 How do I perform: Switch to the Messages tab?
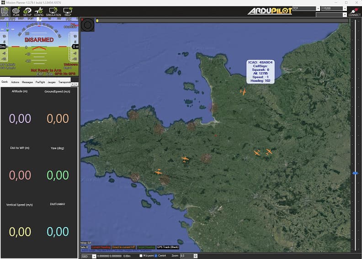click(27, 82)
